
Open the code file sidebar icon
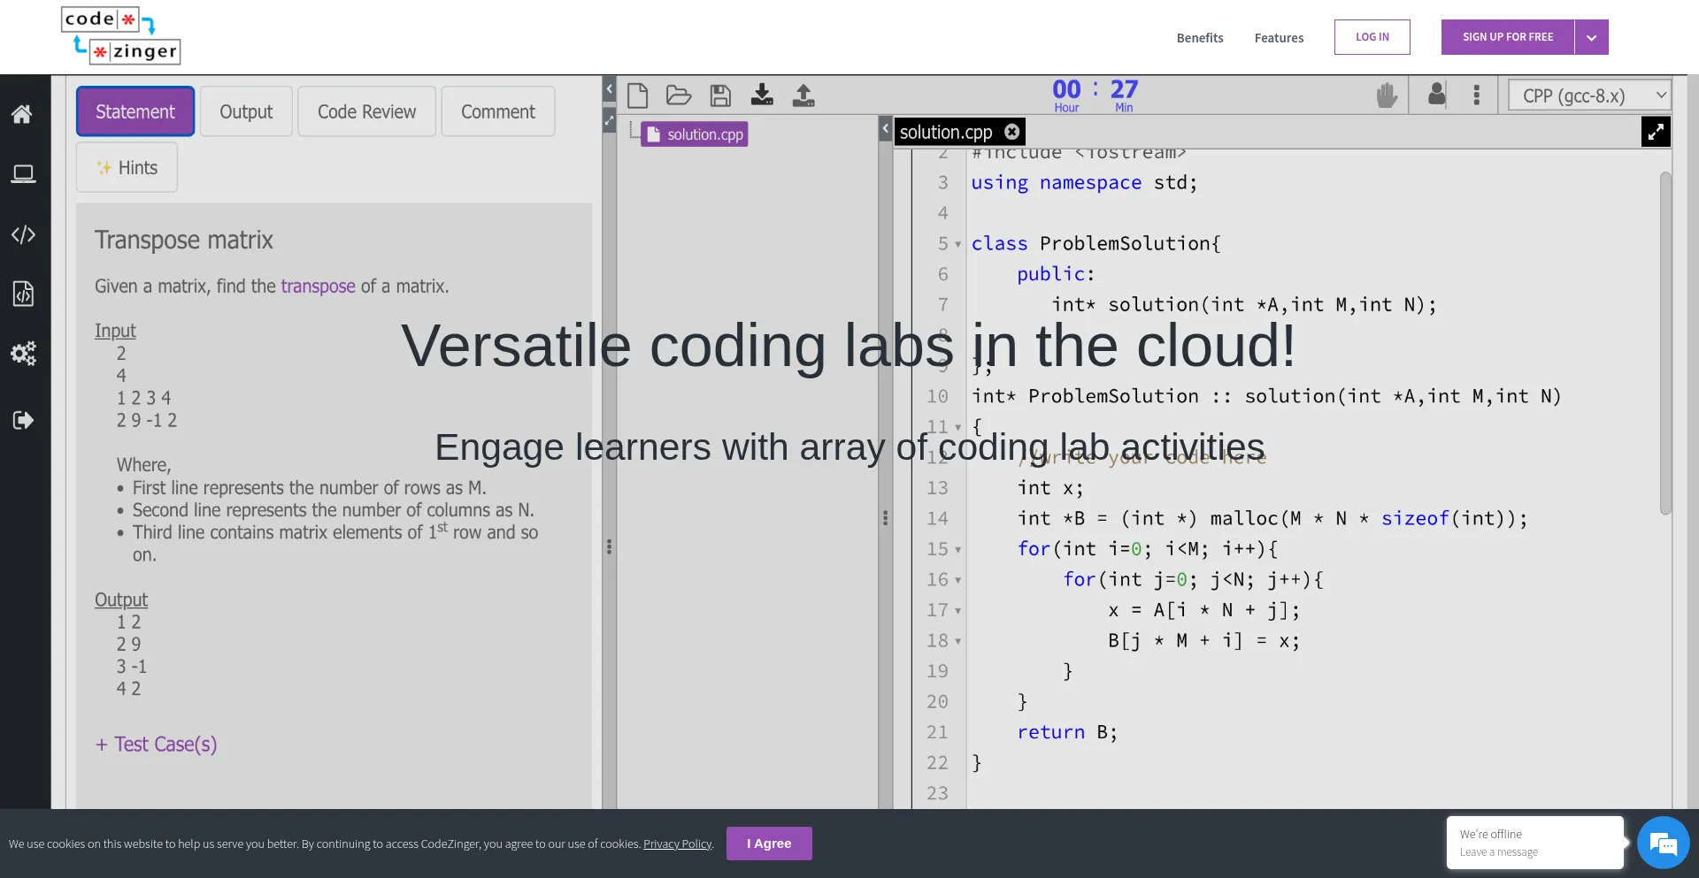coord(23,294)
